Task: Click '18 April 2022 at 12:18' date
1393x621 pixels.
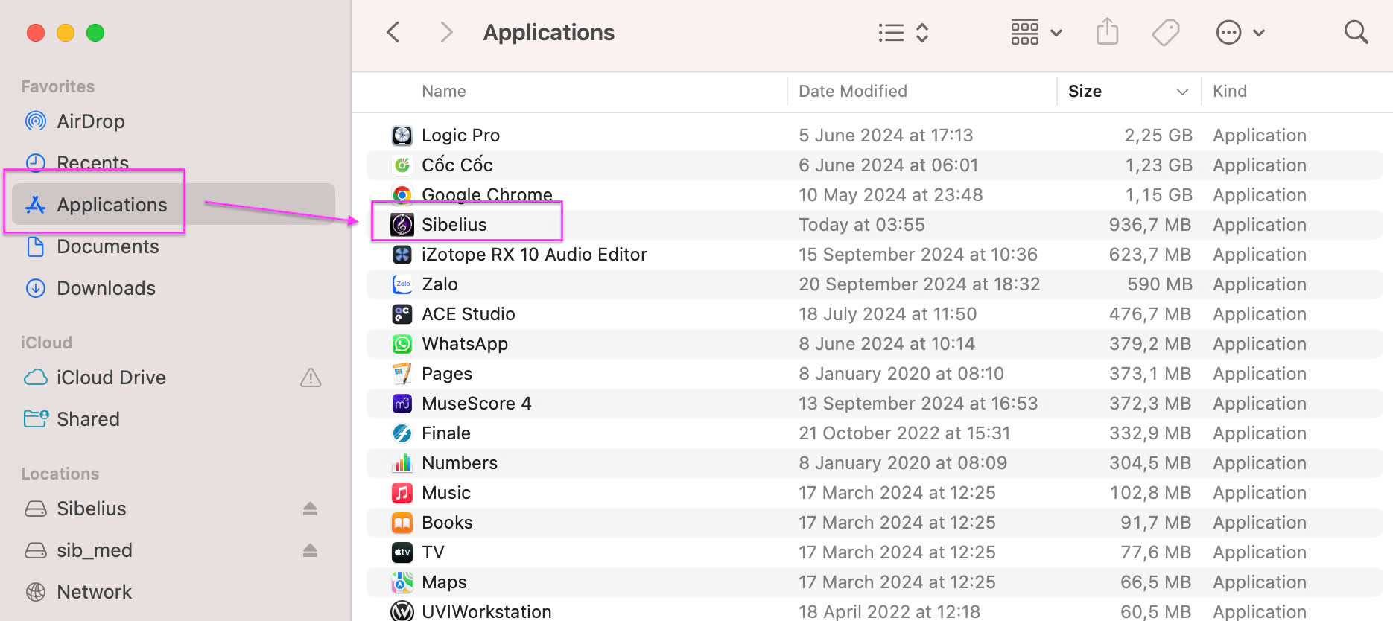Action: [x=889, y=611]
